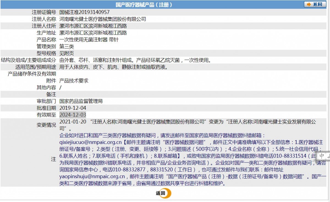Click approval department 国家药品监督管理局
The width and height of the screenshot is (330, 202).
coord(81,101)
